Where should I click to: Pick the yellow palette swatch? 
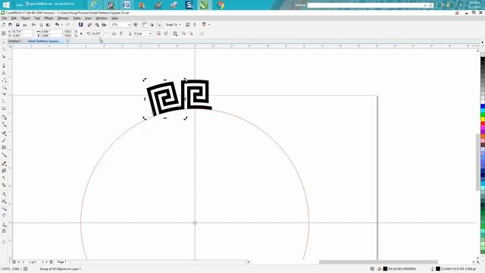[x=483, y=119]
